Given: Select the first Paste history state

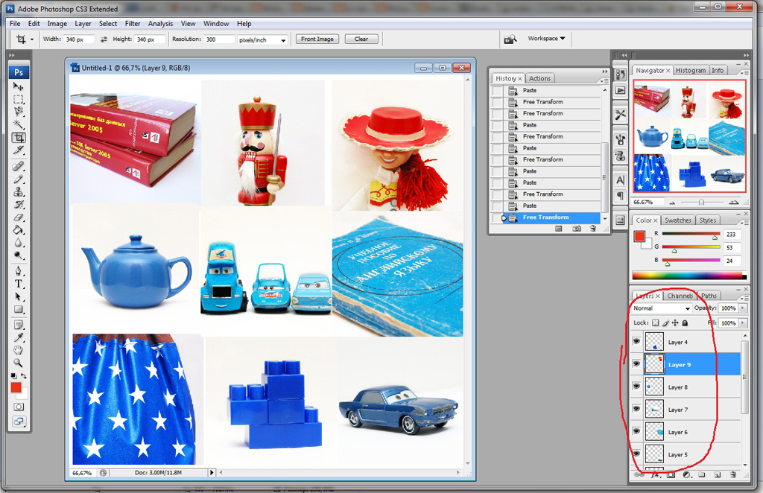Looking at the screenshot, I should coord(547,90).
